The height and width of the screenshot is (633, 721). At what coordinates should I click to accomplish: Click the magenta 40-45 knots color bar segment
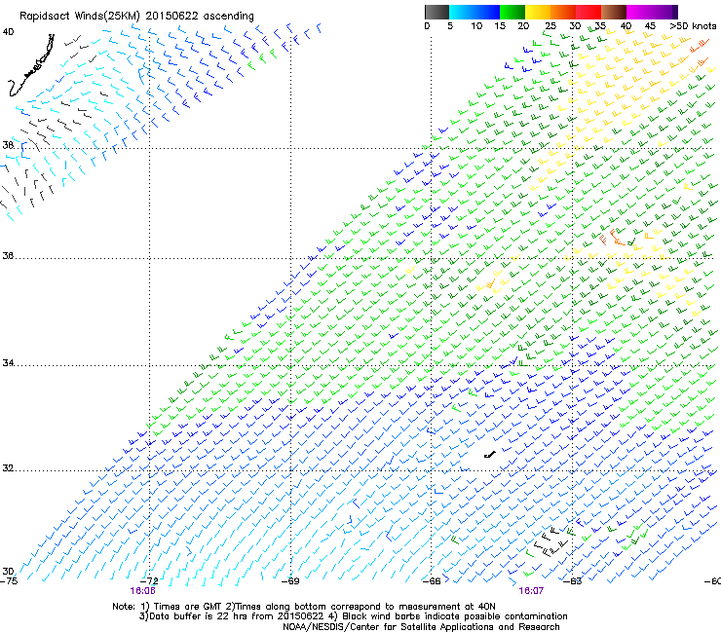tap(639, 12)
